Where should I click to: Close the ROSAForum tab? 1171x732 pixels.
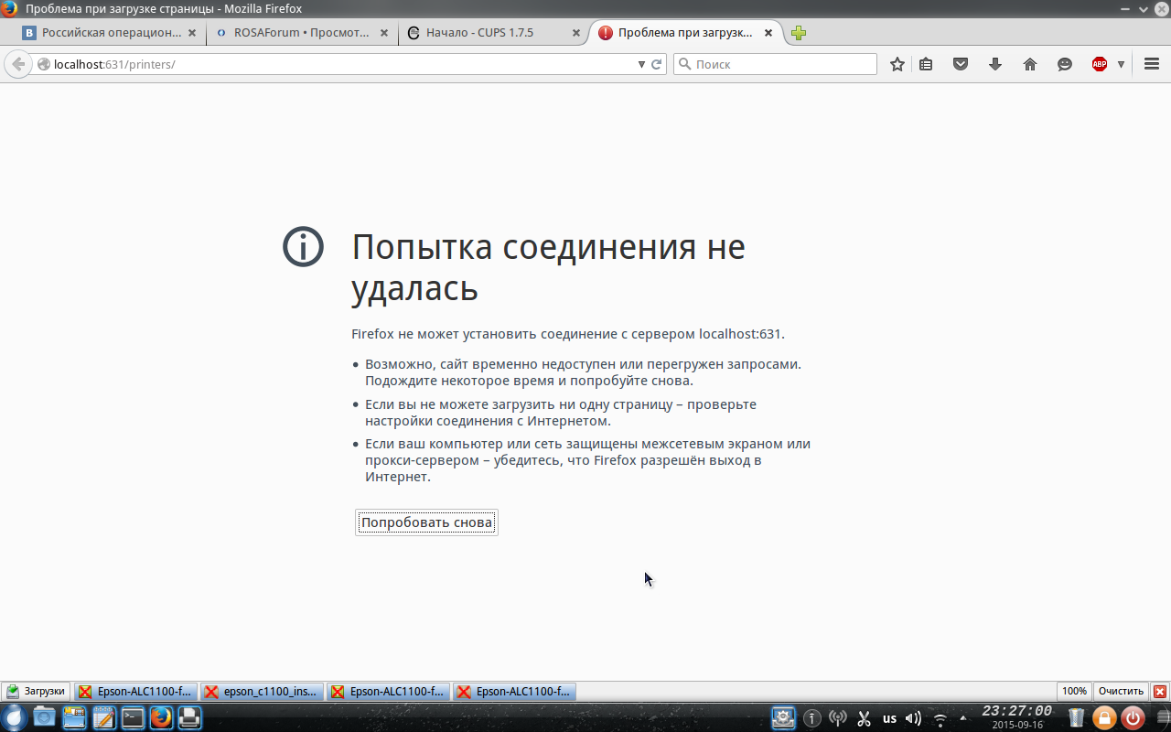click(384, 33)
